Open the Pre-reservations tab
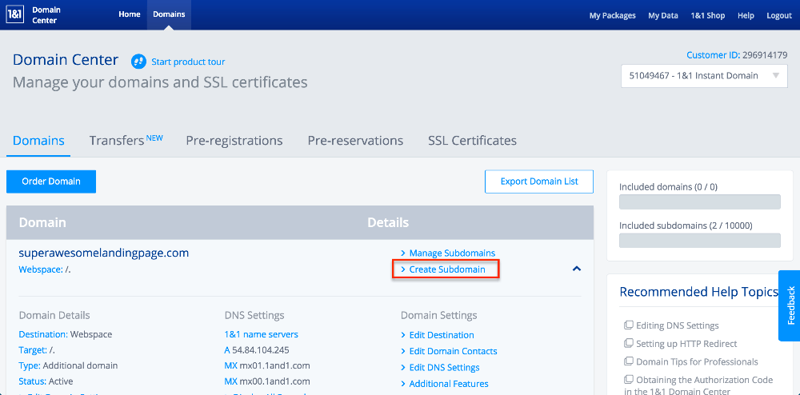The width and height of the screenshot is (800, 395). [356, 141]
